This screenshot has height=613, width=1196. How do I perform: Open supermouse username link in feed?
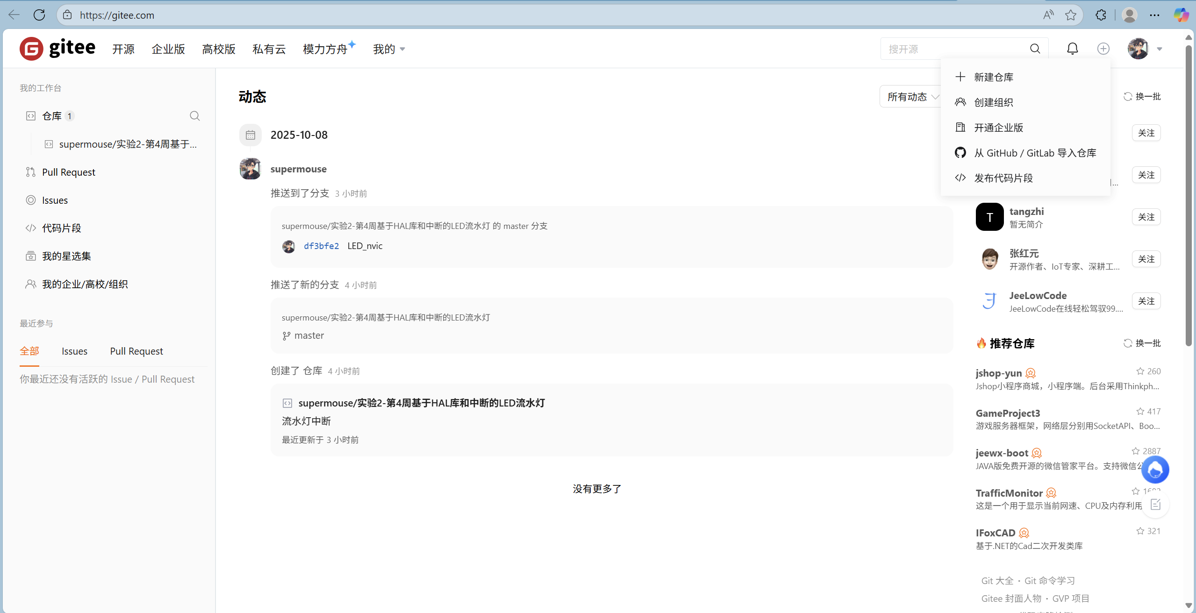(299, 169)
